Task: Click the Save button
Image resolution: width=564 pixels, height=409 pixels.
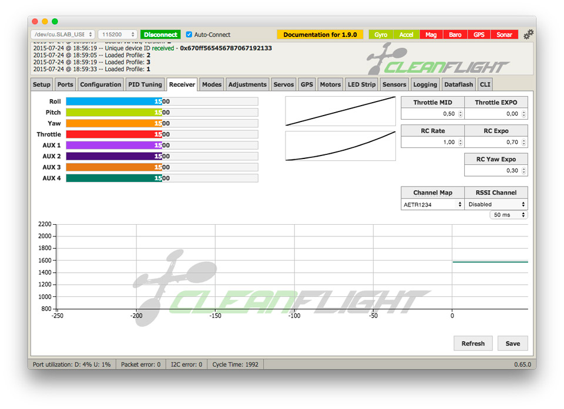Action: pyautogui.click(x=512, y=343)
